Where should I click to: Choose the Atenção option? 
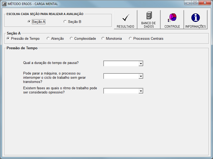(55, 38)
